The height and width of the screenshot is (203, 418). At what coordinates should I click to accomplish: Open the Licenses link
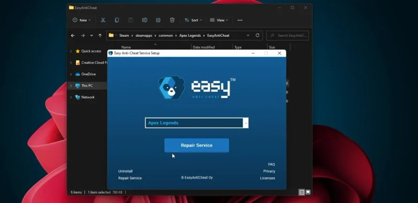[268, 178]
